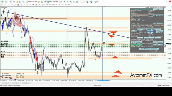Expand the Indicators dropdown arrow
172x96 pixels.
pos(89,2)
